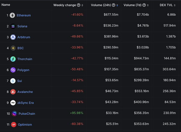Open the zkSync Era chain link
The image size is (181, 132).
click(x=26, y=103)
